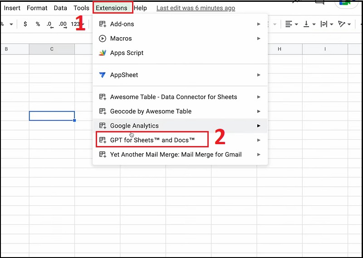Click the AppSheet blue logo icon
Image resolution: width=363 pixels, height=258 pixels.
pos(103,75)
